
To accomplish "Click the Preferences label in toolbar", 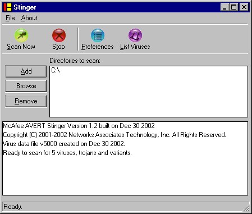I will (98, 47).
